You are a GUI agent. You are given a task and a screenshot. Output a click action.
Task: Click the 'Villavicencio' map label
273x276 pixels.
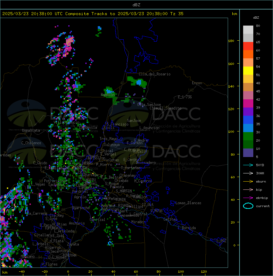click(x=66, y=122)
